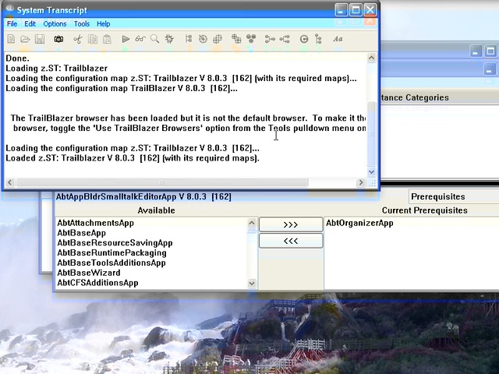
Task: Click the Paste clipboard icon
Action: pos(108,39)
